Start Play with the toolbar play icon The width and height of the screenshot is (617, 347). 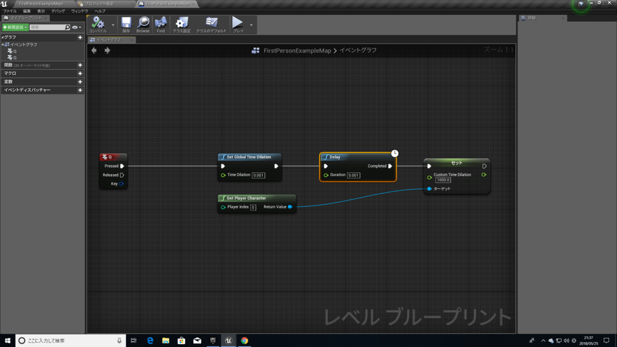237,24
